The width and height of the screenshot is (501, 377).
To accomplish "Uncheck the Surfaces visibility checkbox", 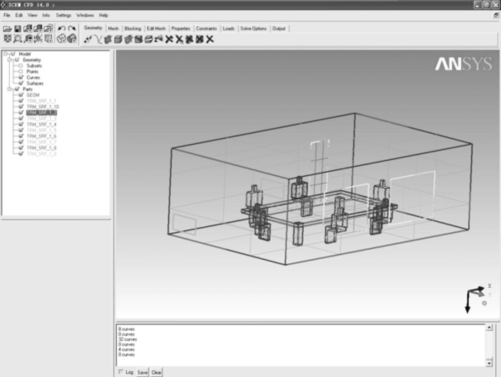I will coord(21,84).
